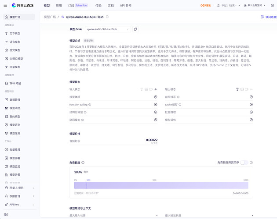
Task: Click the sidebar 批量推理 icon
Action: click(6, 149)
